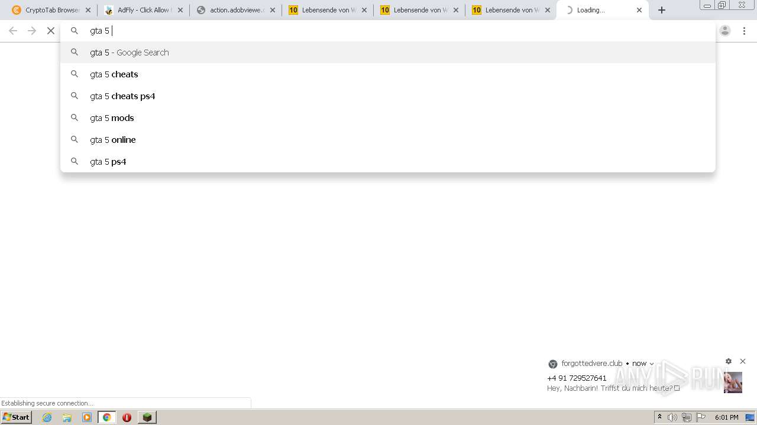Click into the address bar with gta 5
Viewport: 757px width, 425px height.
tap(388, 31)
